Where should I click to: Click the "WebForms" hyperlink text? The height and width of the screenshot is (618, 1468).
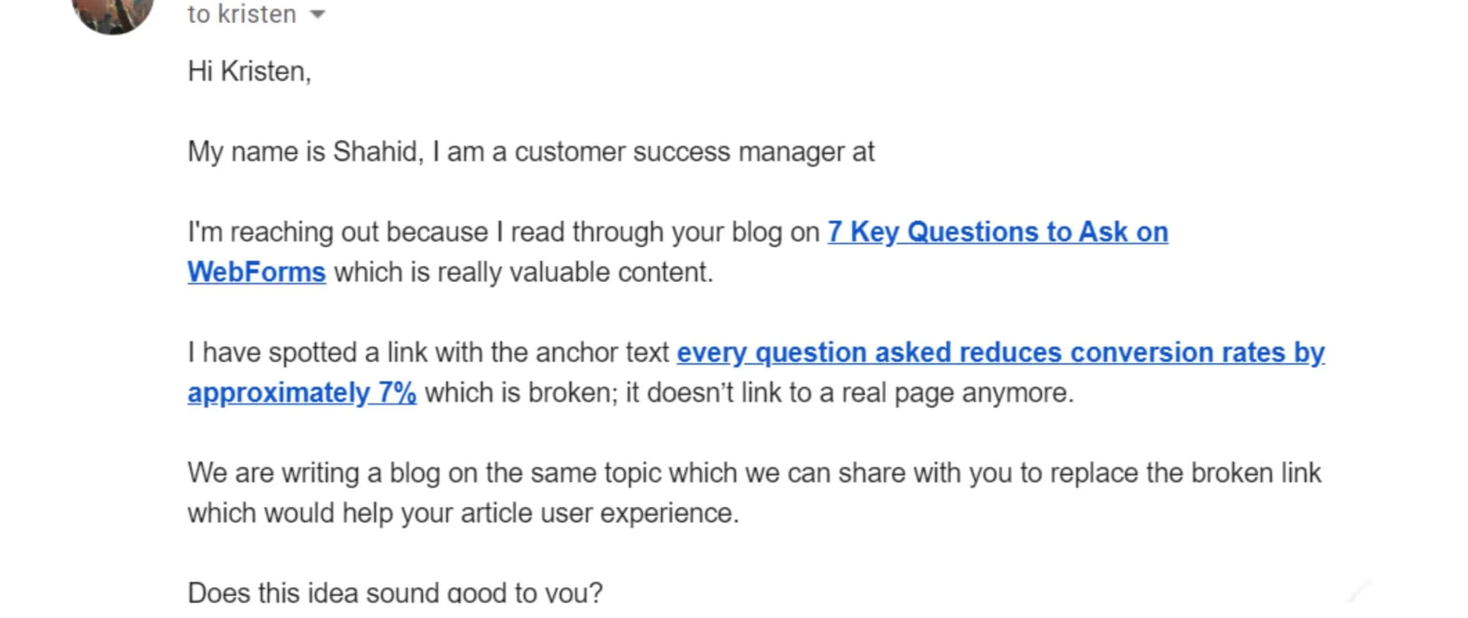[x=256, y=272]
